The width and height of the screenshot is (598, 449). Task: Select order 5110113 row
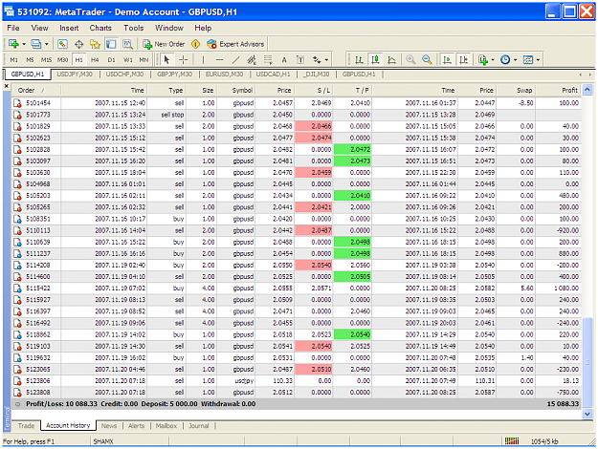pos(297,230)
